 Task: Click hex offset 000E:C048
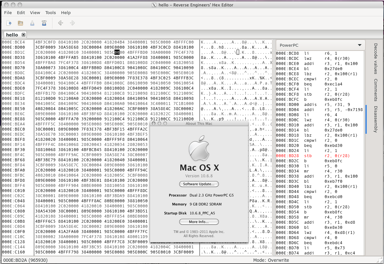tap(13, 201)
